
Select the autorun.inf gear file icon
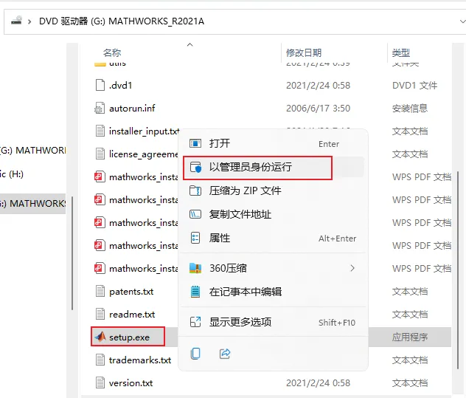[x=100, y=108]
